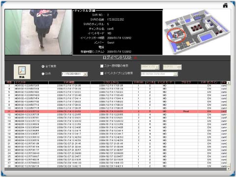Select the highlighted red row 11
The image size is (236, 177).
(x=116, y=112)
